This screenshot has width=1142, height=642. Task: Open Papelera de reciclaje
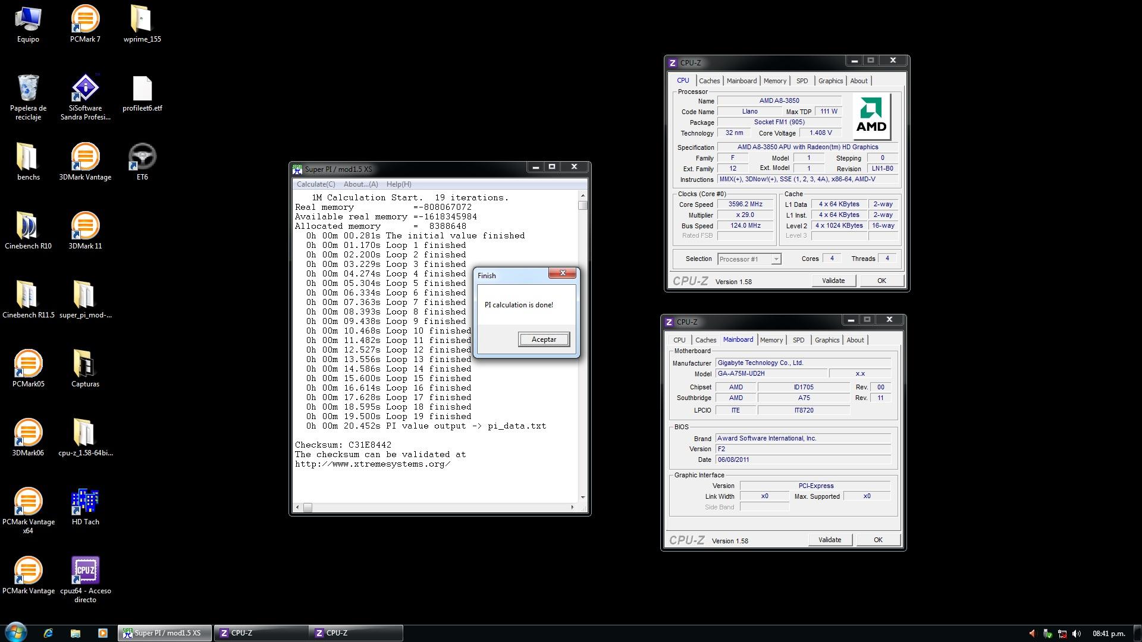click(x=28, y=97)
